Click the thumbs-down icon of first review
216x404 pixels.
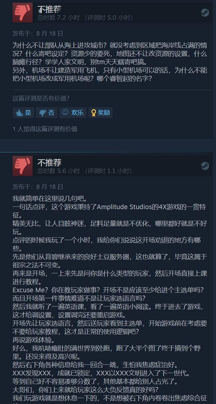pyautogui.click(x=23, y=13)
